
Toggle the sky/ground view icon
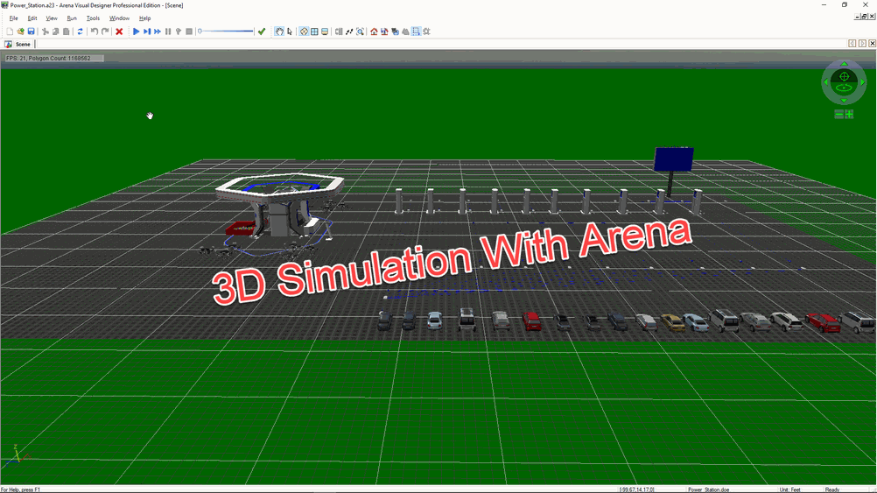tap(325, 32)
